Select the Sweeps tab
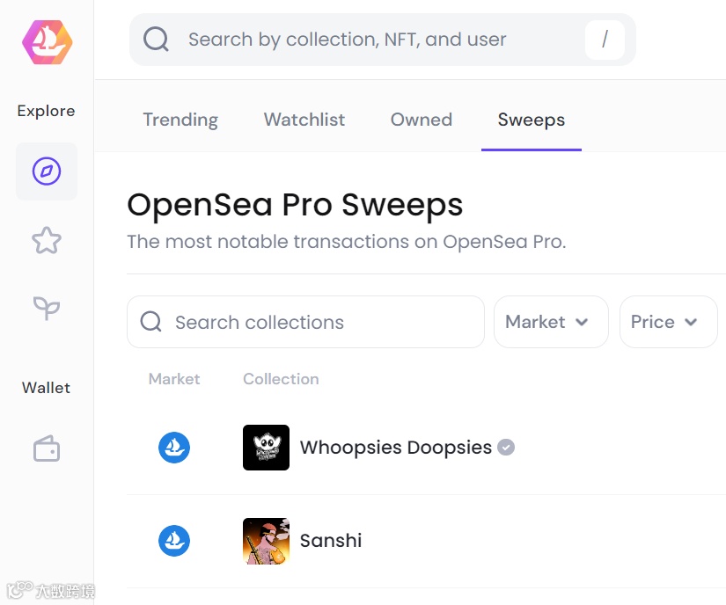The height and width of the screenshot is (605, 726). pos(532,120)
